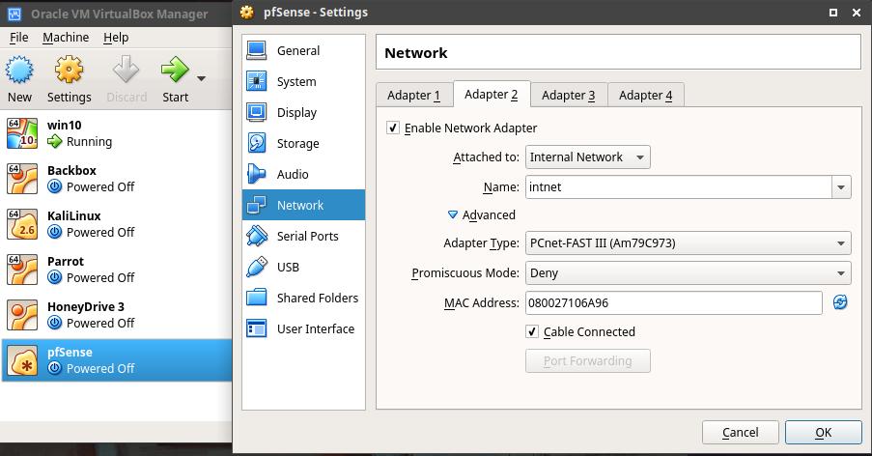The height and width of the screenshot is (456, 872).
Task: Open the Attached to dropdown
Action: click(587, 157)
